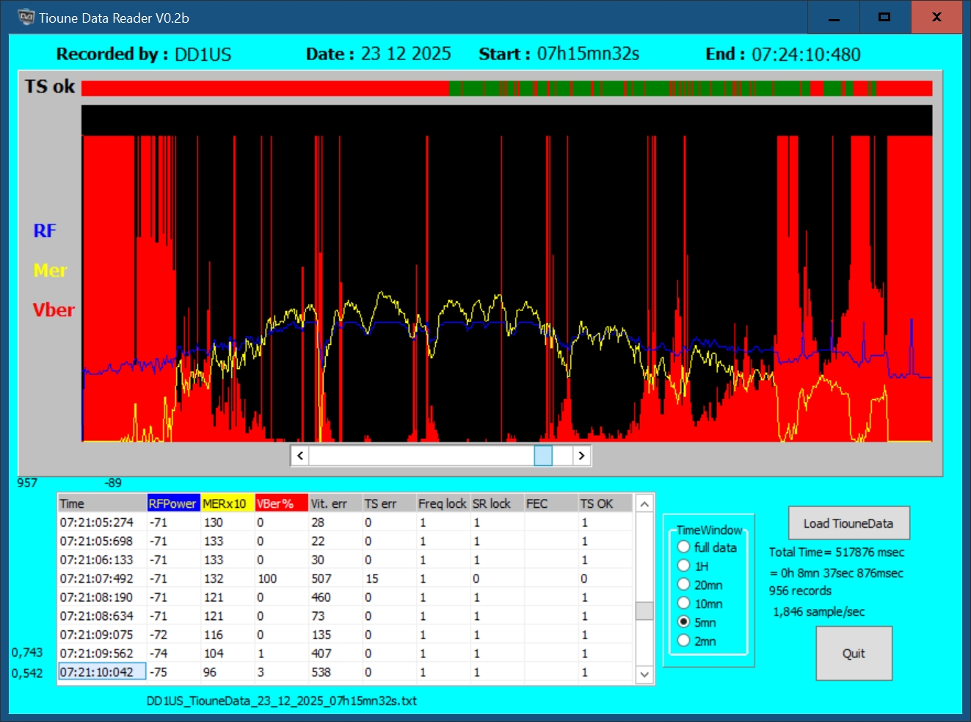Maximize the Tioune Data Reader window
This screenshot has height=722, width=971.
coord(884,18)
